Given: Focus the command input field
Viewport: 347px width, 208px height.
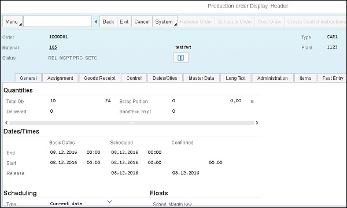Looking at the screenshot, I should 57,21.
